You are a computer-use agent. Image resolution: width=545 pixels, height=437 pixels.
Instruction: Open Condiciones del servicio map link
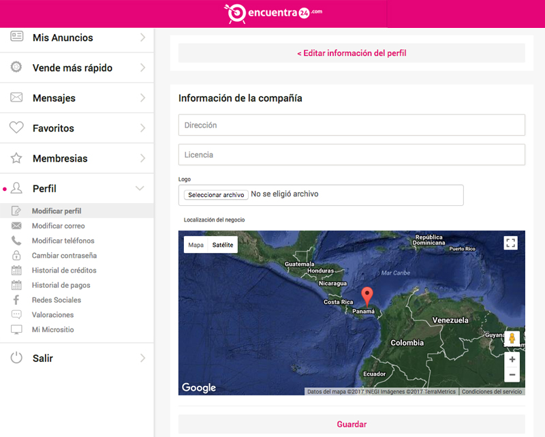point(492,392)
